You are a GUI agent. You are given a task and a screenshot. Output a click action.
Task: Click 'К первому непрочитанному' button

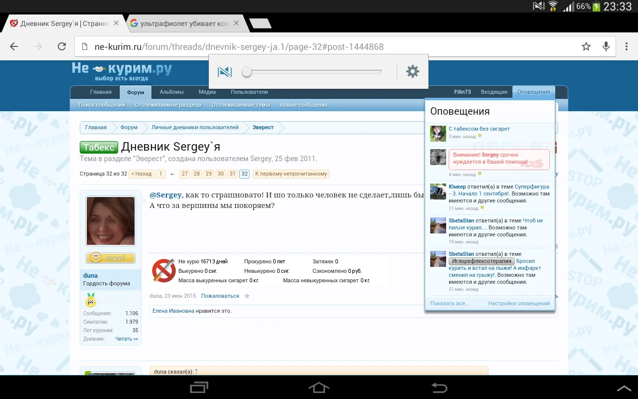(291, 174)
